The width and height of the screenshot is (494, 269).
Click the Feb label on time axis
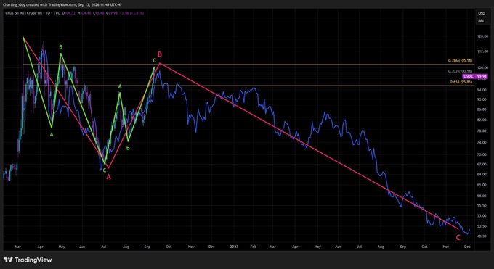(253, 247)
